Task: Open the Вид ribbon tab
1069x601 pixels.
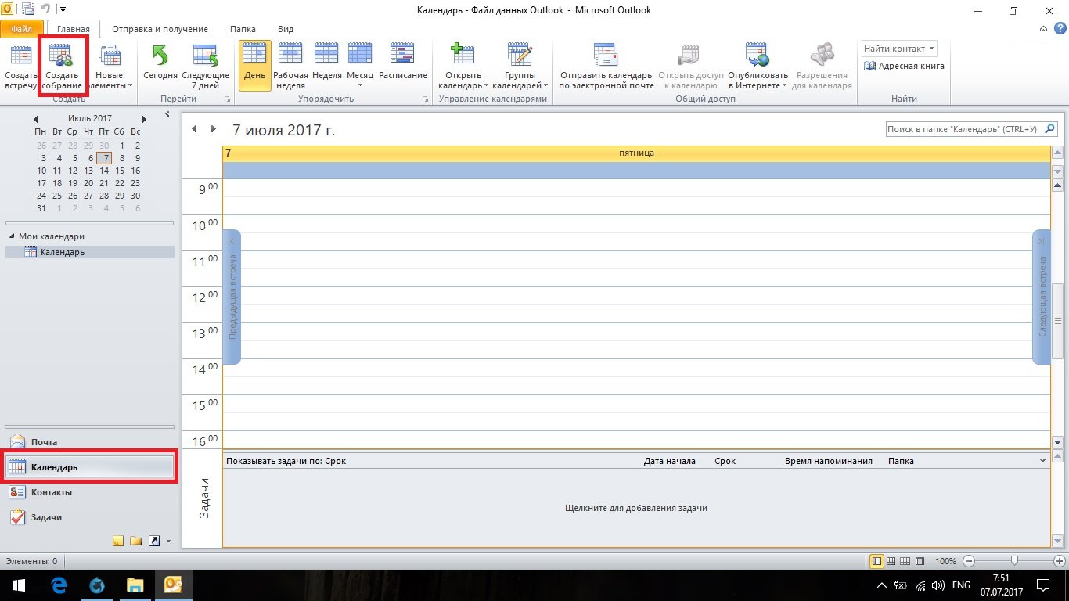Action: pyautogui.click(x=285, y=29)
